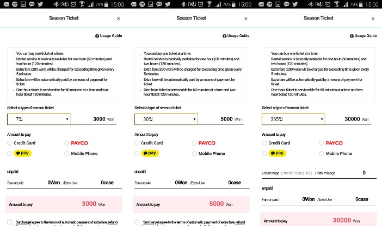Open Usage Guide info icon in right panel
Viewport: 382px width, 226px height.
click(x=352, y=36)
